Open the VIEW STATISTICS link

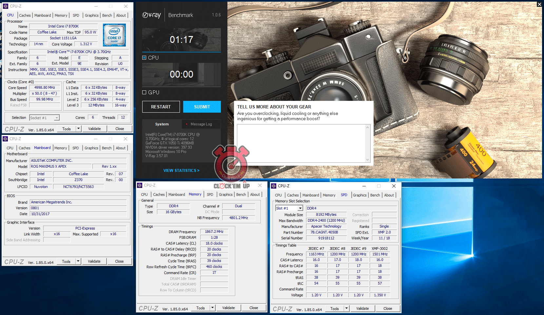(181, 171)
